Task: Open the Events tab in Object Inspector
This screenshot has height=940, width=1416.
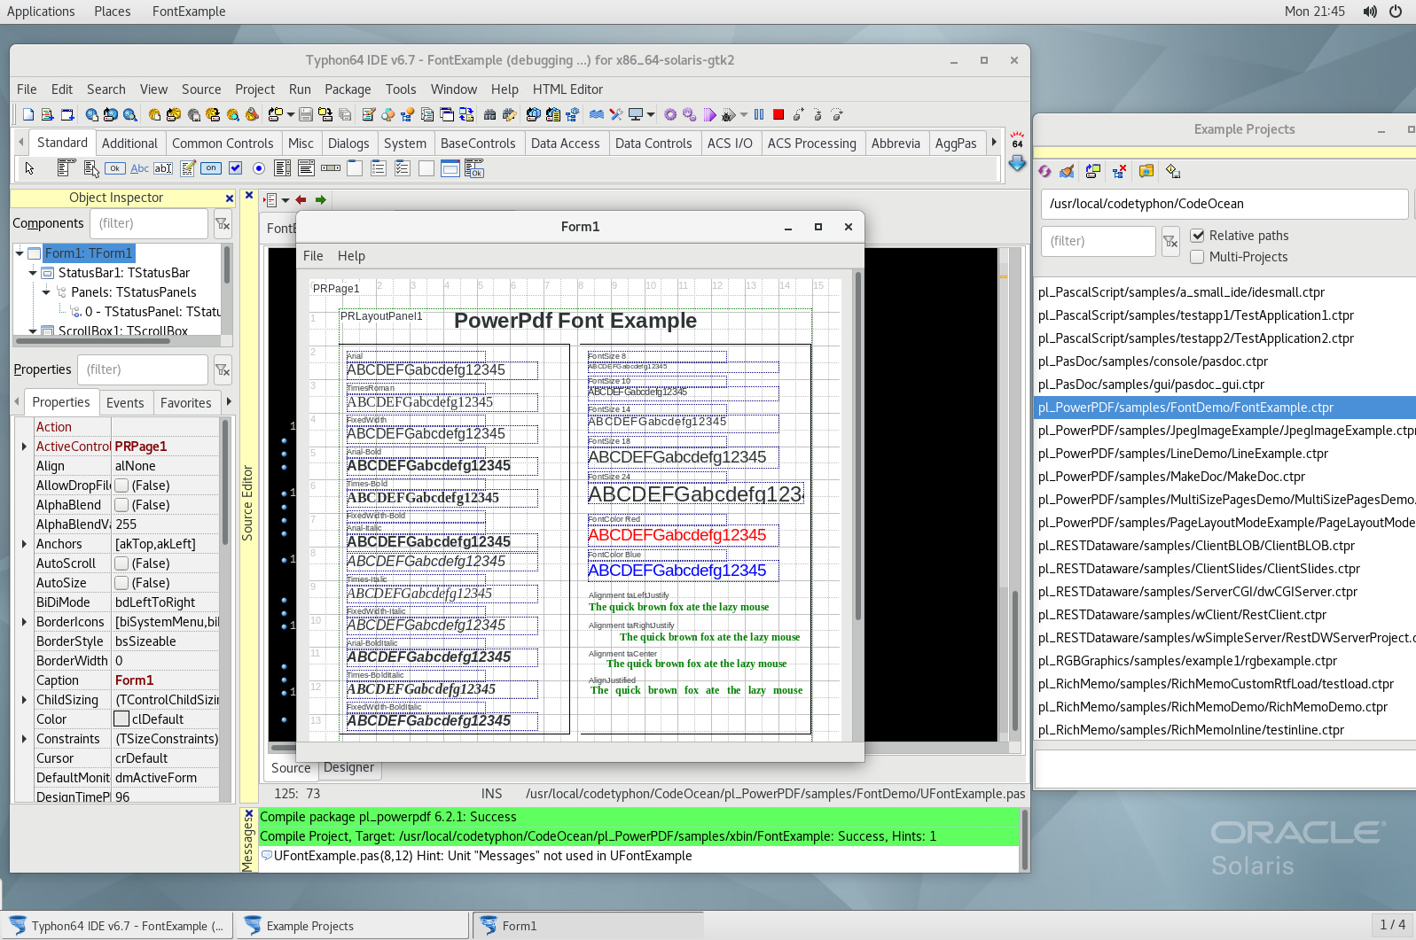Action: 125,403
